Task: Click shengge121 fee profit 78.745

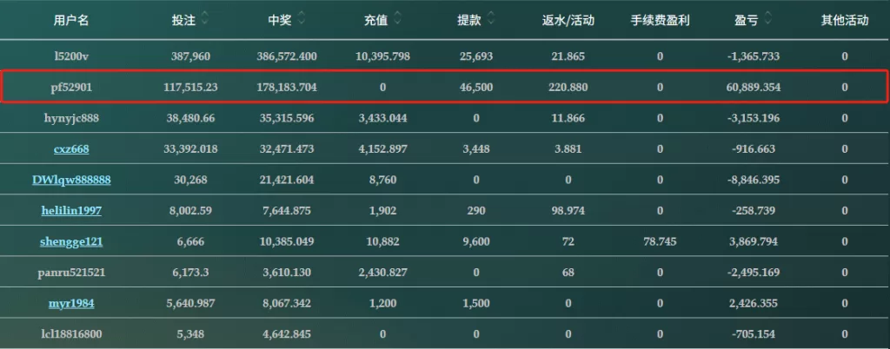Action: (x=661, y=242)
